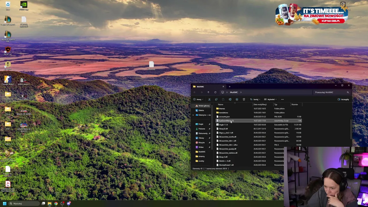Go to Pulpit in quick access
This screenshot has width=368, height=207.
click(201, 124)
